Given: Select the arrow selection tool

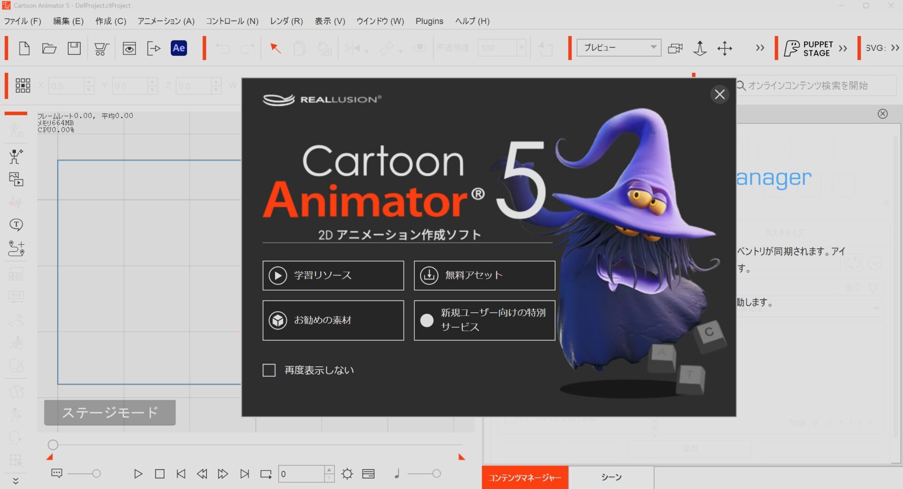Looking at the screenshot, I should point(275,48).
